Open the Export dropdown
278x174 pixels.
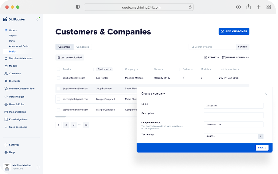[x=212, y=57]
